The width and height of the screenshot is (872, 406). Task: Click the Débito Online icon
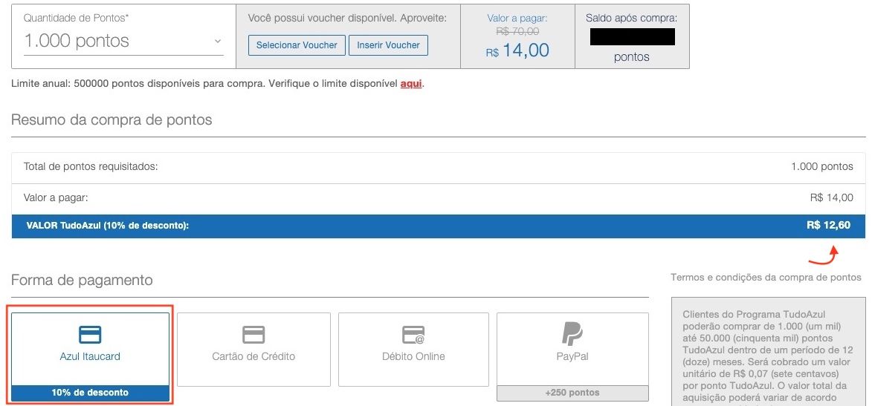tap(413, 334)
